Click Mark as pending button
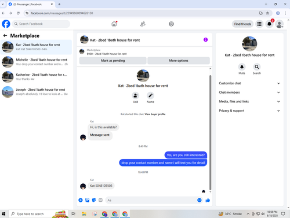The image size is (290, 218). coord(113,61)
